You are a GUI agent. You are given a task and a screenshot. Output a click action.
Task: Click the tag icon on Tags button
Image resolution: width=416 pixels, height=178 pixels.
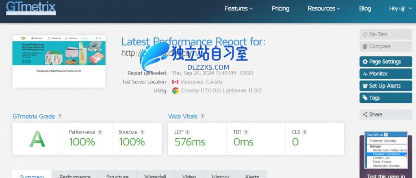365,98
